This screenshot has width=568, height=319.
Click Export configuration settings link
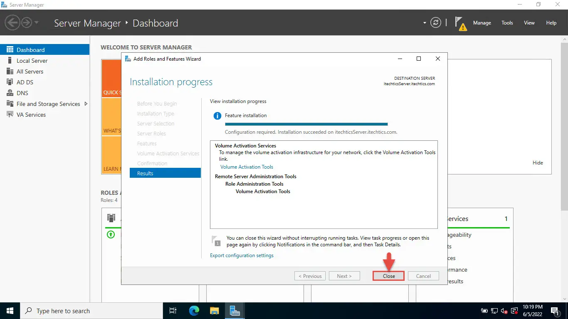coord(242,255)
